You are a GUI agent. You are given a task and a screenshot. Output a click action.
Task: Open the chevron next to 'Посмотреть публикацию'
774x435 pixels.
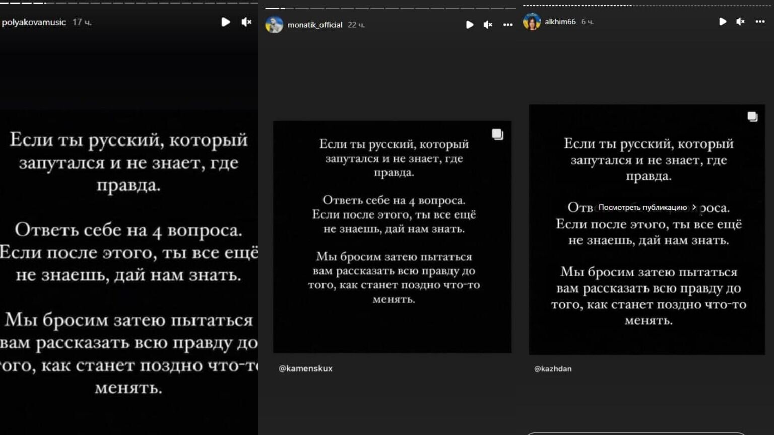coord(694,207)
